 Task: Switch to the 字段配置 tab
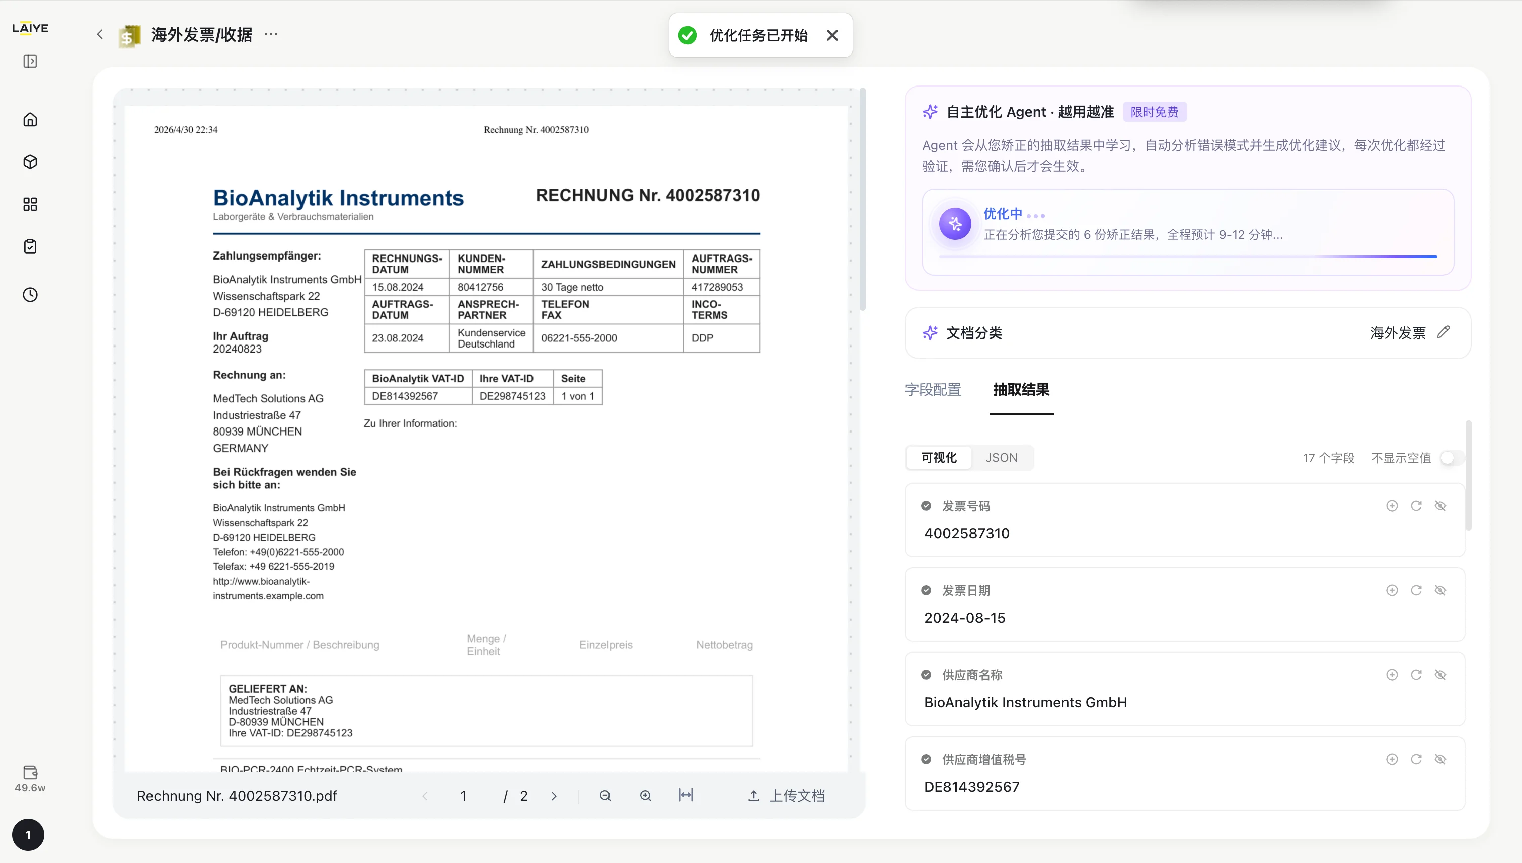[x=933, y=389]
